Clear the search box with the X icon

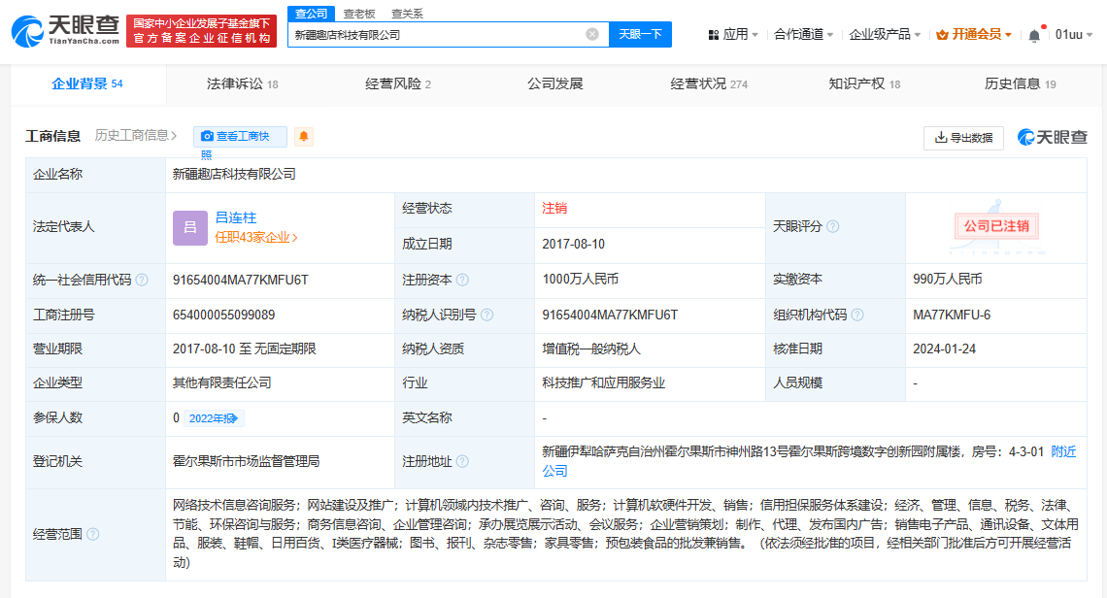(x=592, y=34)
